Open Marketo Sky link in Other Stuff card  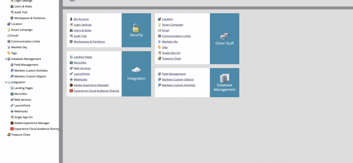tap(170, 41)
